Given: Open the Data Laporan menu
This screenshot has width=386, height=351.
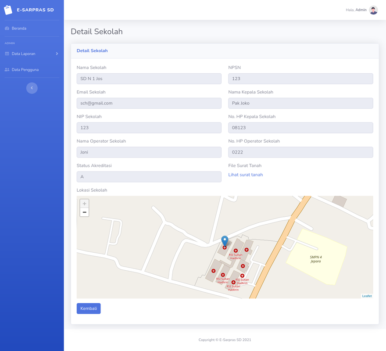Looking at the screenshot, I should click(23, 54).
